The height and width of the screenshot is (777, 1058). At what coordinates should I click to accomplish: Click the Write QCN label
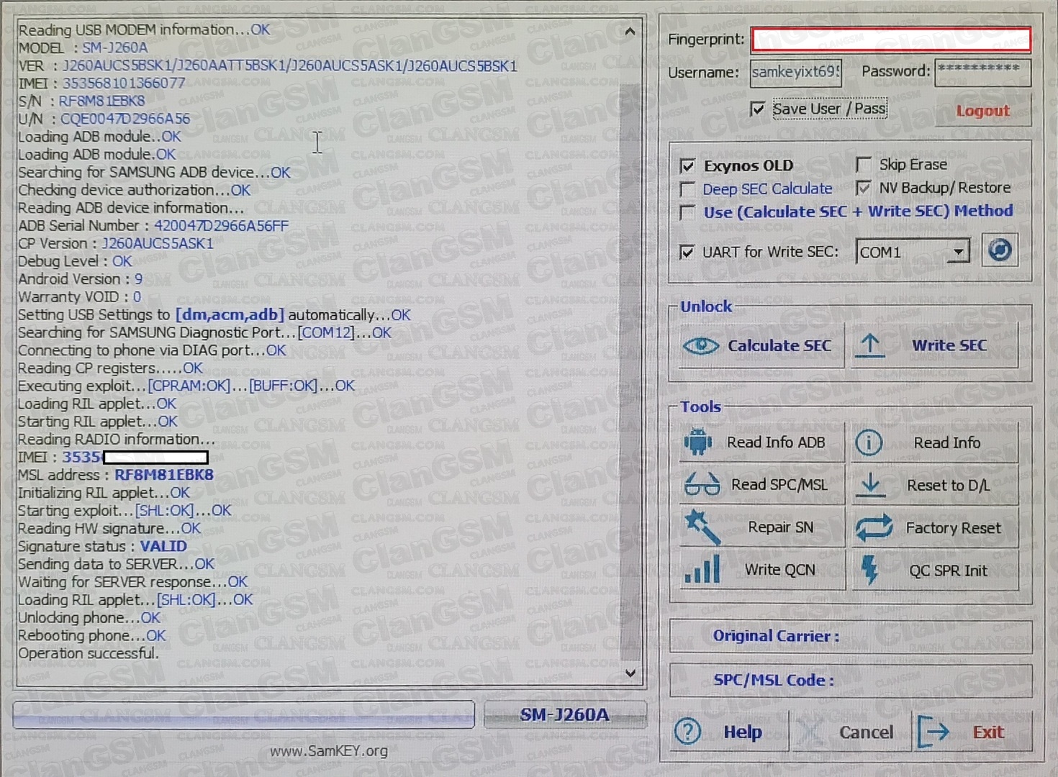780,570
